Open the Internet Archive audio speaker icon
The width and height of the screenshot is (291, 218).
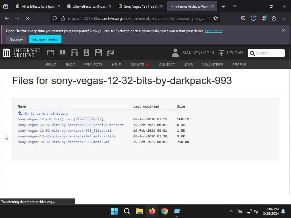click(86, 53)
